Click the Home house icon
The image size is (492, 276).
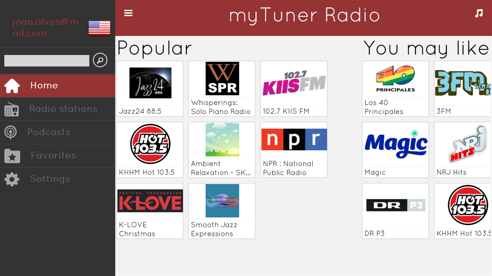pyautogui.click(x=12, y=86)
